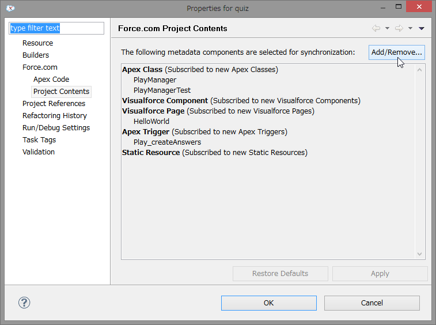Click the back navigation arrow icon
Image resolution: width=436 pixels, height=325 pixels.
(376, 28)
